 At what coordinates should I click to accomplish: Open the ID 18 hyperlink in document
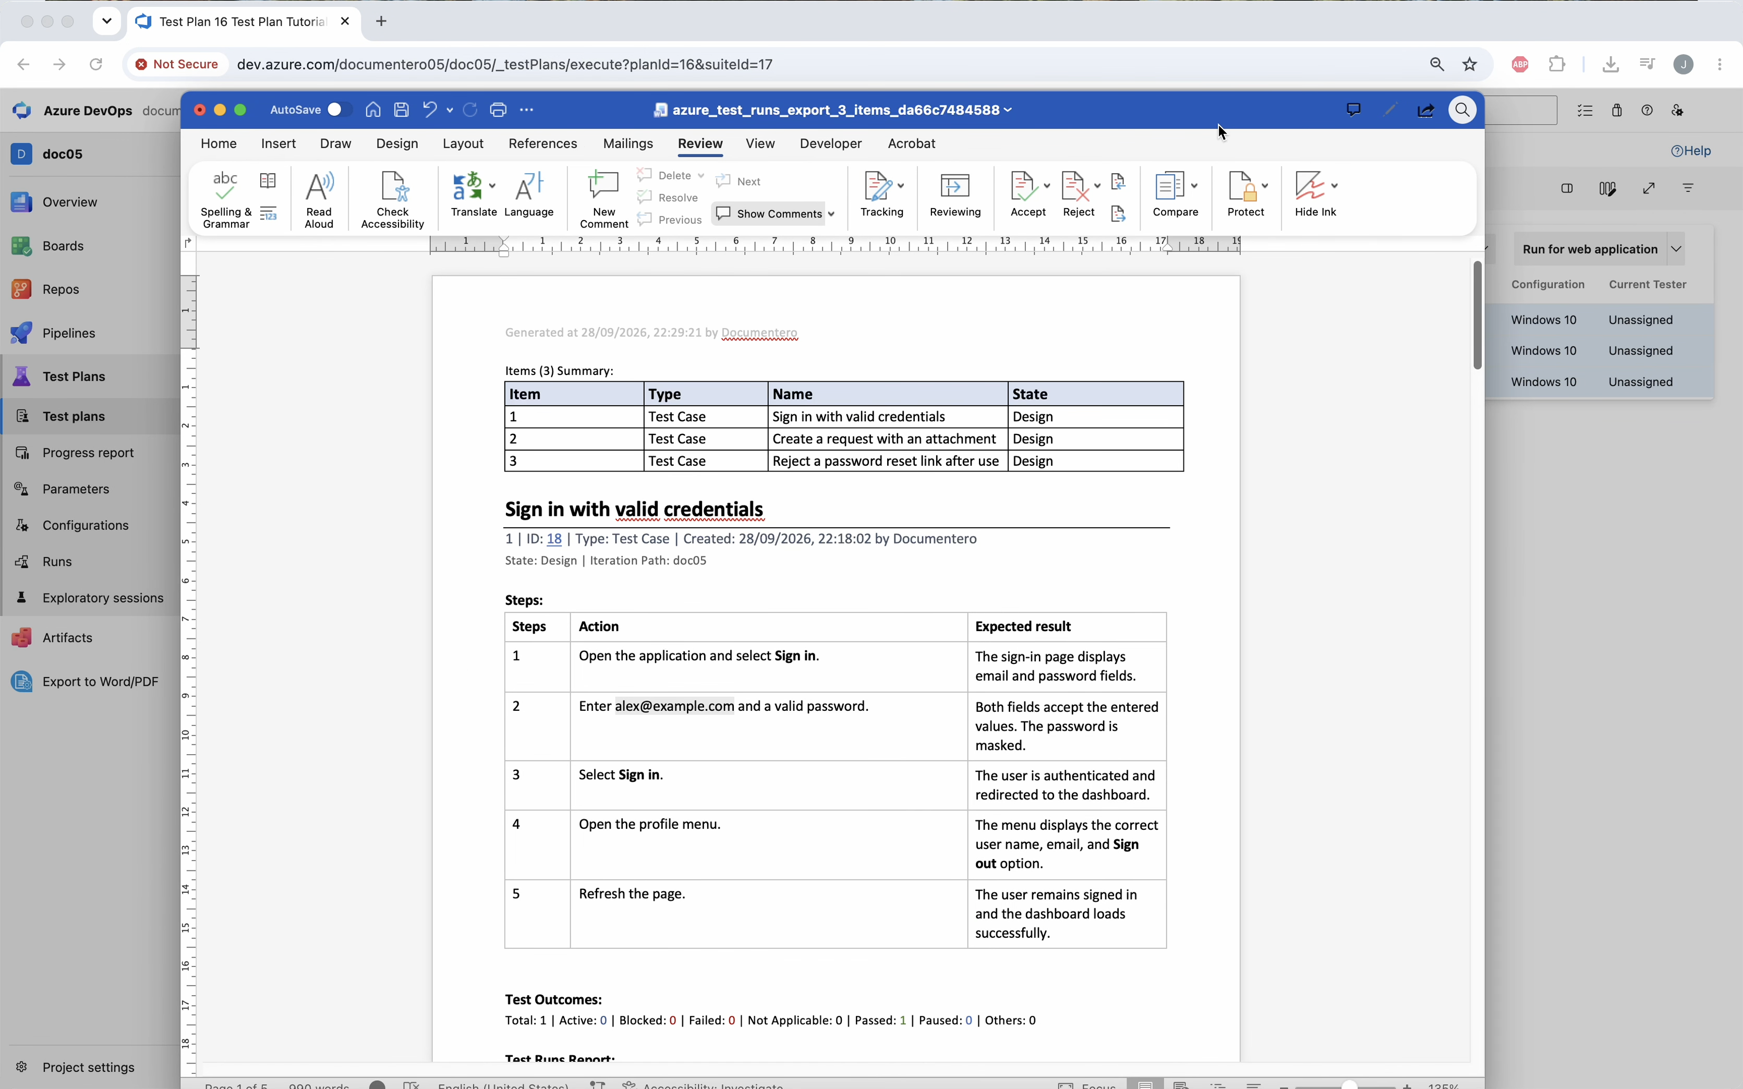[554, 539]
